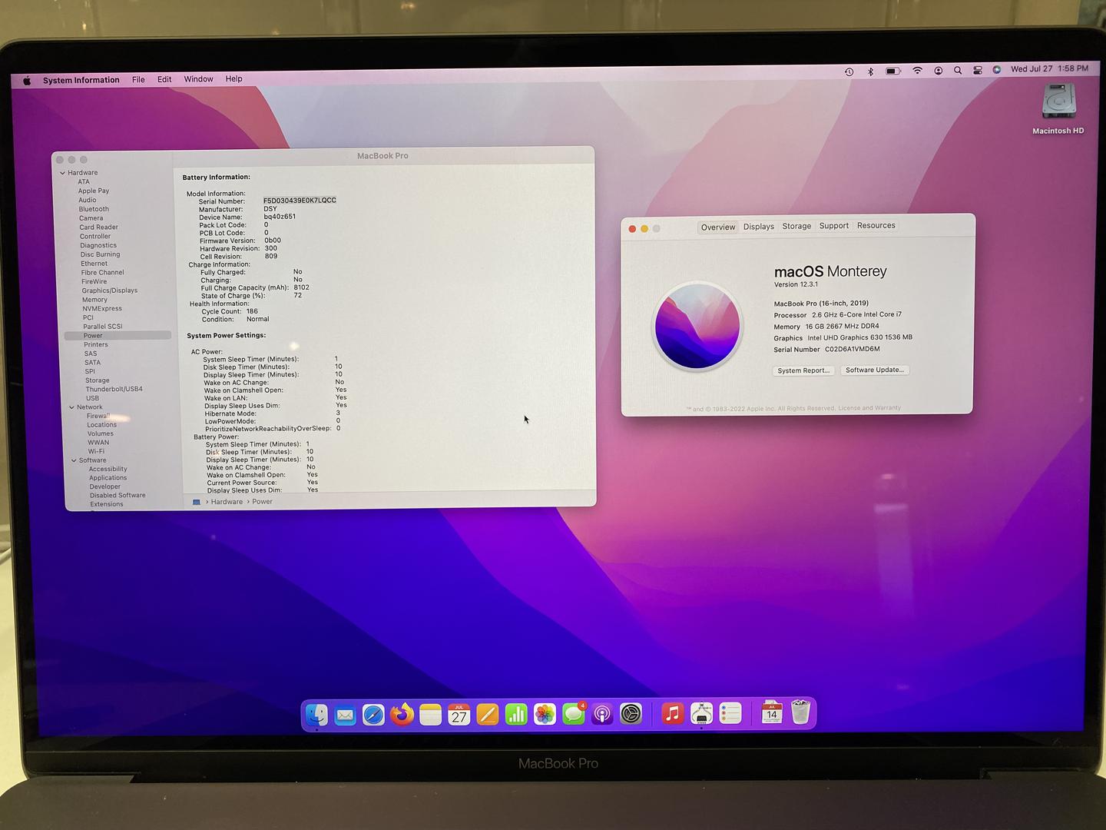1106x830 pixels.
Task: Open Spotlight search icon
Action: [x=958, y=70]
